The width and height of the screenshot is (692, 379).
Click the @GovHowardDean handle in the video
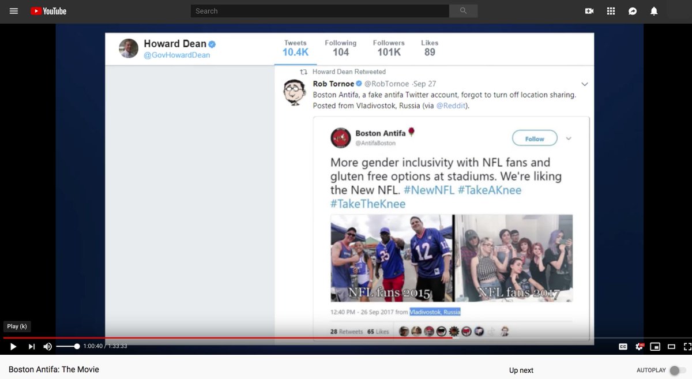pos(176,55)
